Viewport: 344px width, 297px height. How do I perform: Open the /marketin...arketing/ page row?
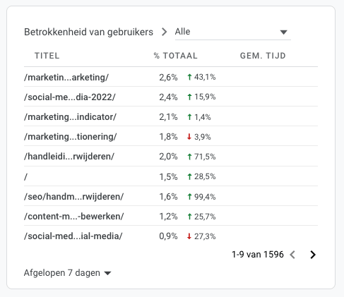[x=171, y=77]
